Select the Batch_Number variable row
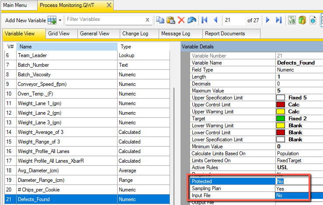Viewport: 323px width, 205px height. coord(87,65)
